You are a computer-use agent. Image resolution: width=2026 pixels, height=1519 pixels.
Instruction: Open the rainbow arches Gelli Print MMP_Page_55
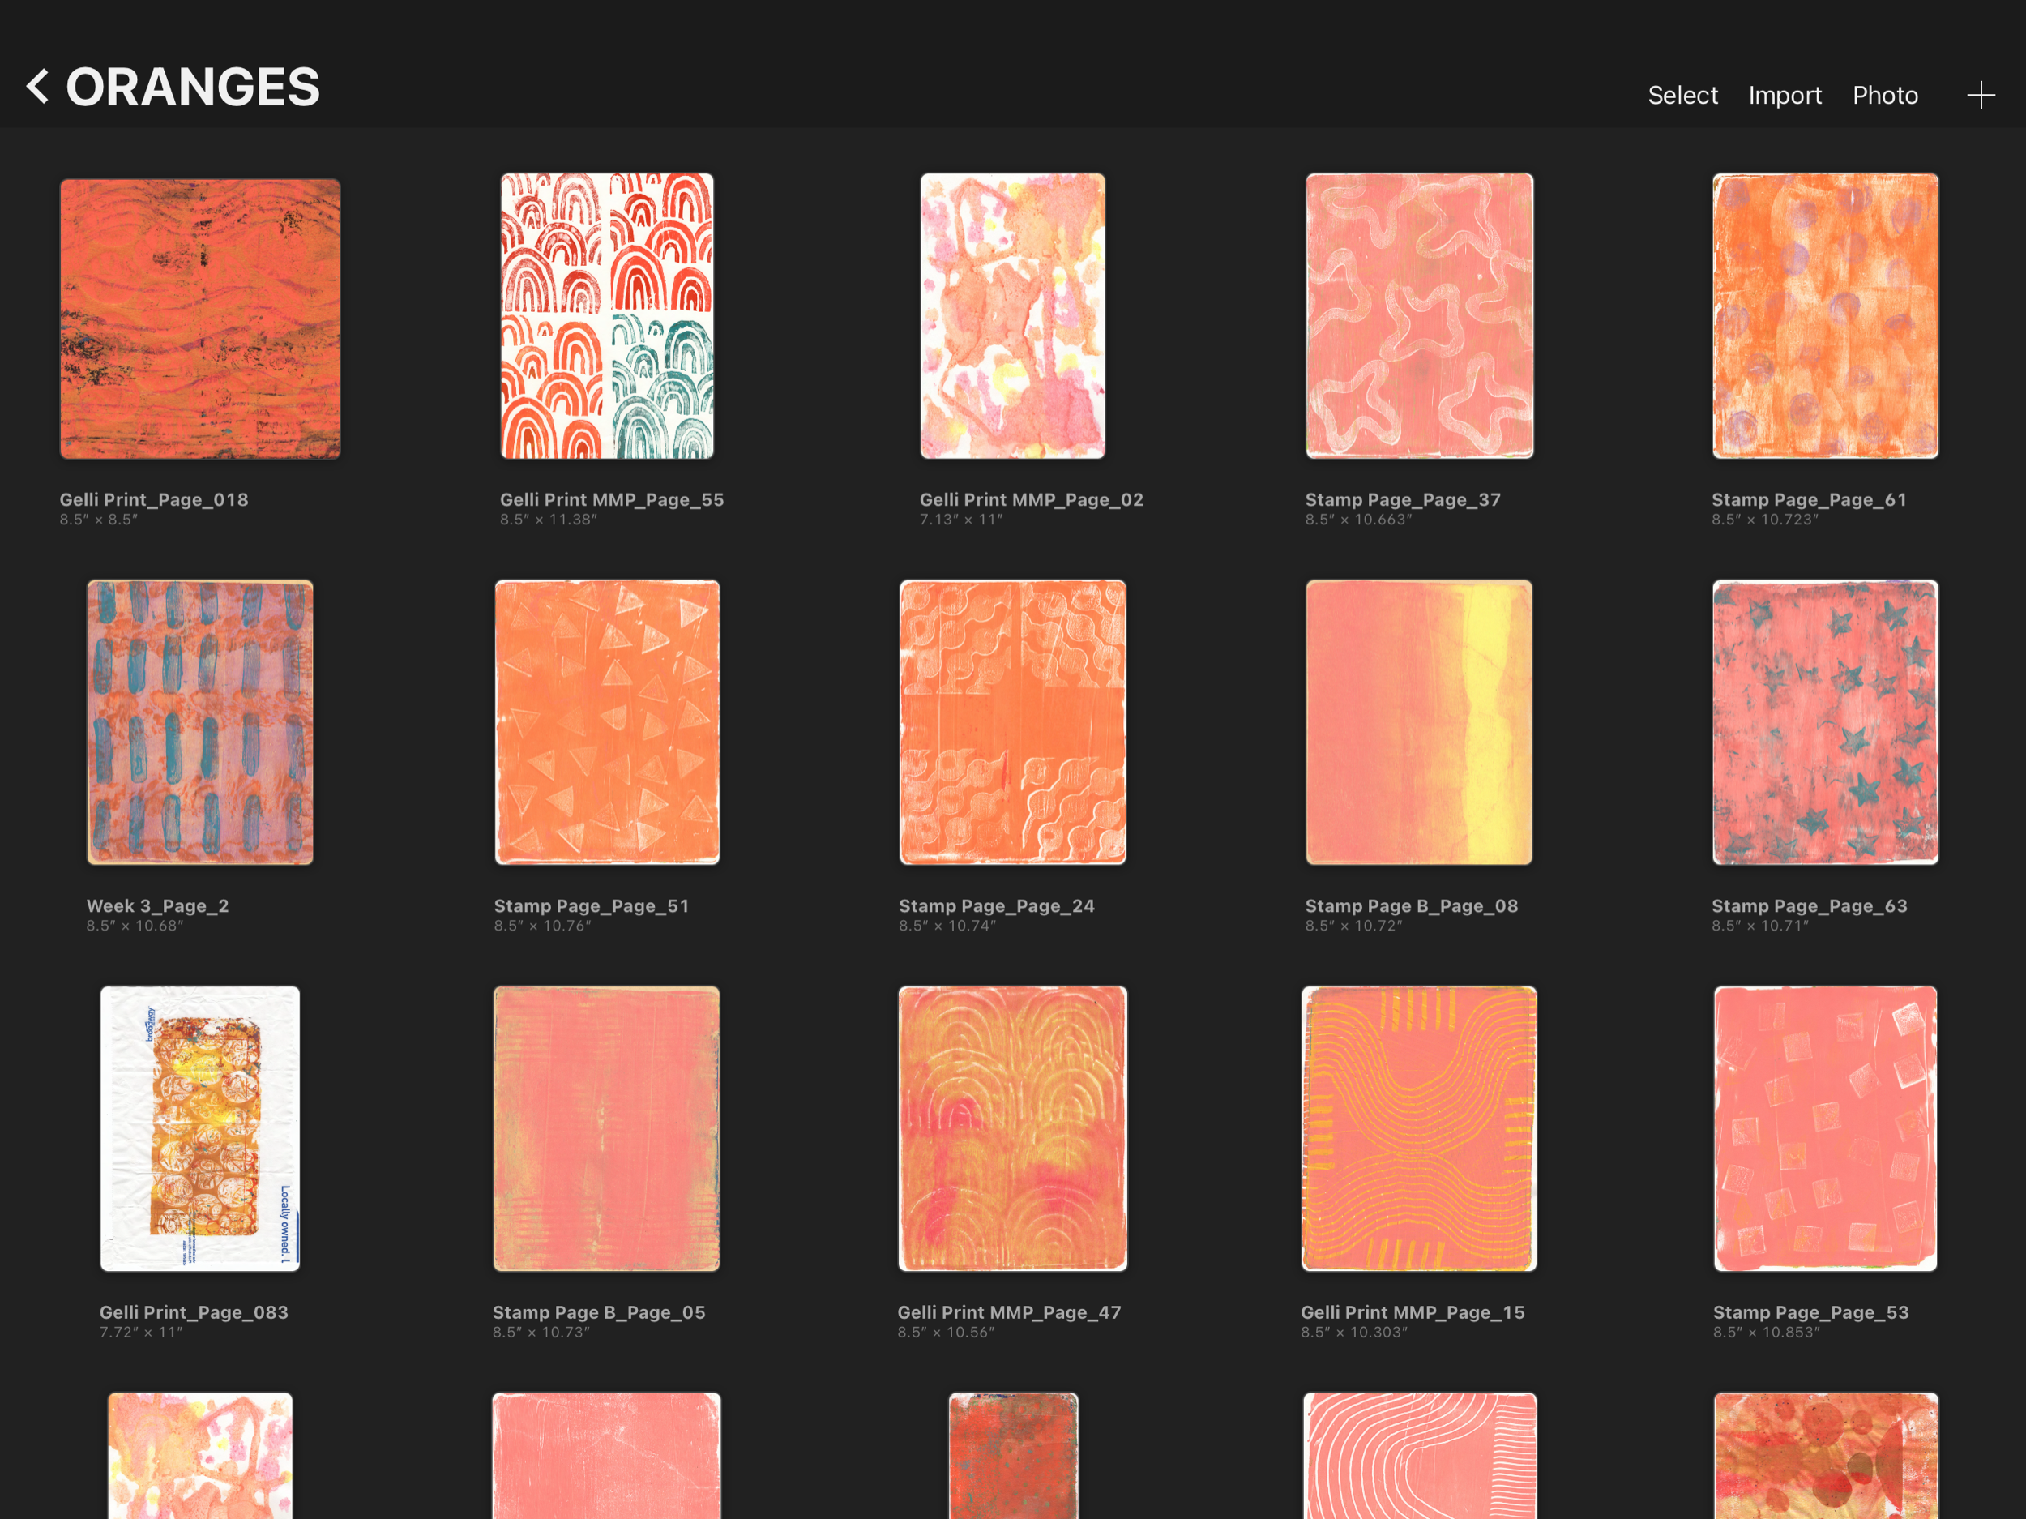point(606,316)
